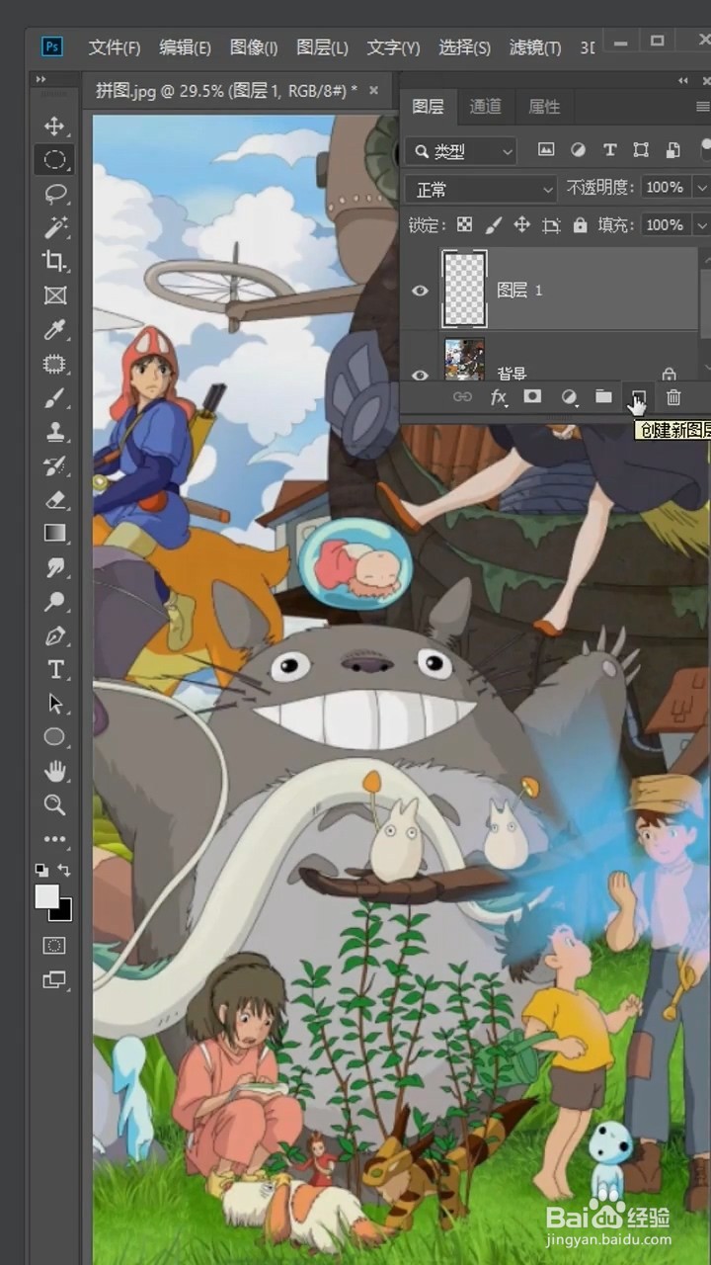The height and width of the screenshot is (1265, 711).
Task: Swap foreground and background colors
Action: pos(64,870)
